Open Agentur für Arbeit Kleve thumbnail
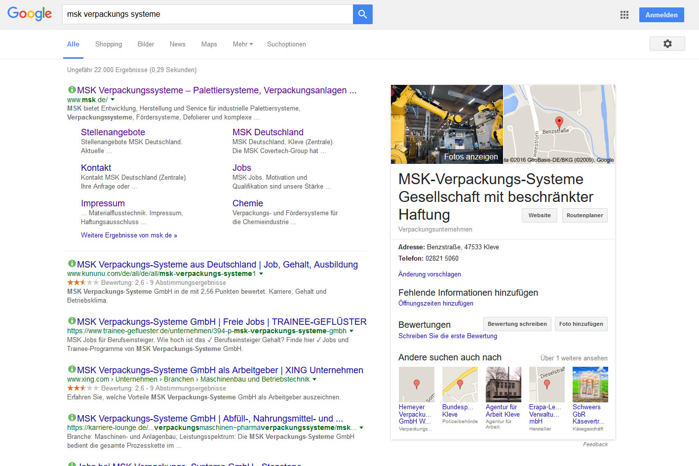This screenshot has width=699, height=466. 504,385
